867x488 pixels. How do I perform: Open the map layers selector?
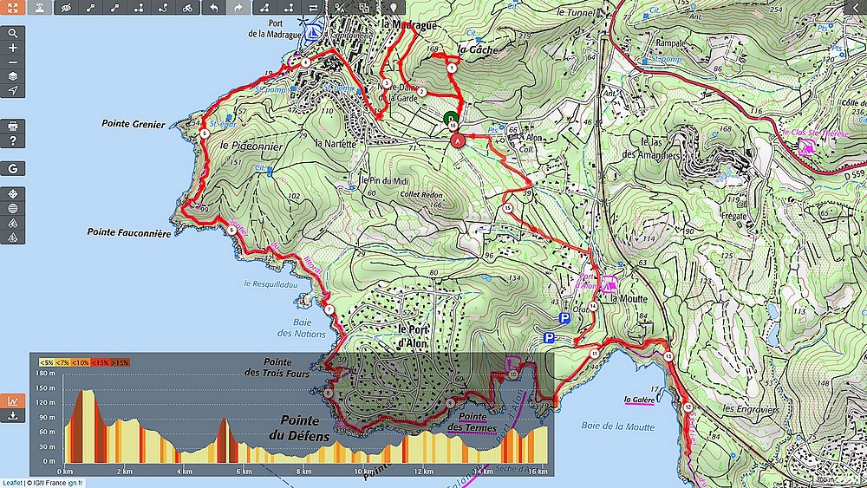point(13,76)
